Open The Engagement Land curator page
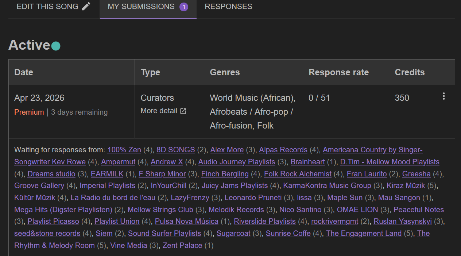 tap(364, 233)
